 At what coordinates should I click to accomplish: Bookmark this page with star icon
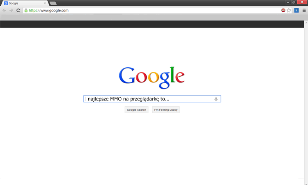coord(289,10)
